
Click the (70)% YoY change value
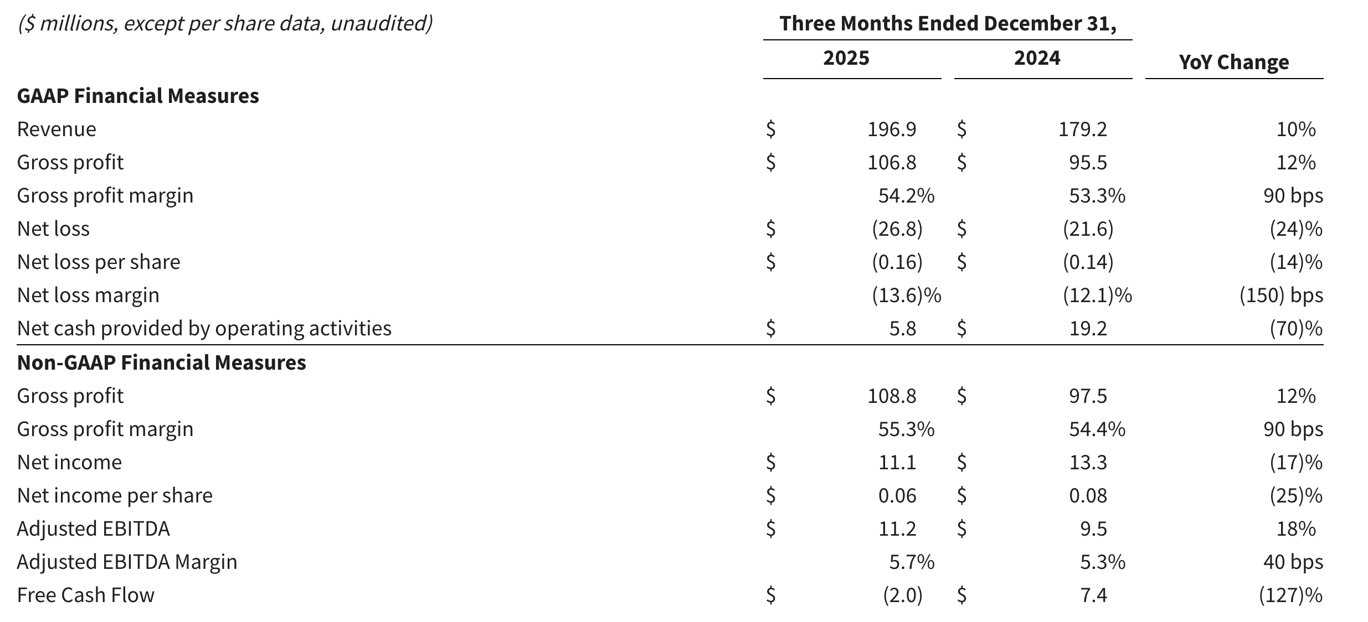pyautogui.click(x=1295, y=329)
